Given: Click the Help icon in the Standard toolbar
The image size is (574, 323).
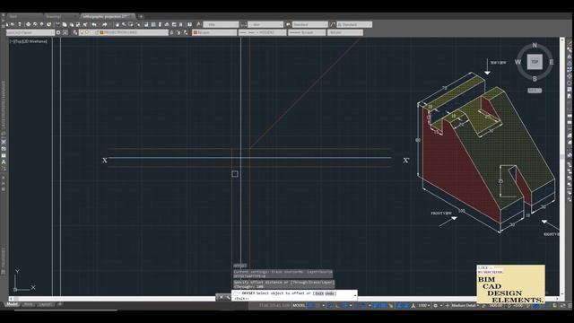Looking at the screenshot, I should (x=189, y=24).
